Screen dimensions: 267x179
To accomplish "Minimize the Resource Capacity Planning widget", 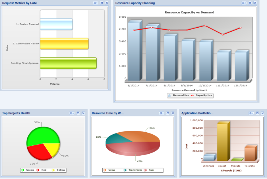I will click(x=249, y=3).
